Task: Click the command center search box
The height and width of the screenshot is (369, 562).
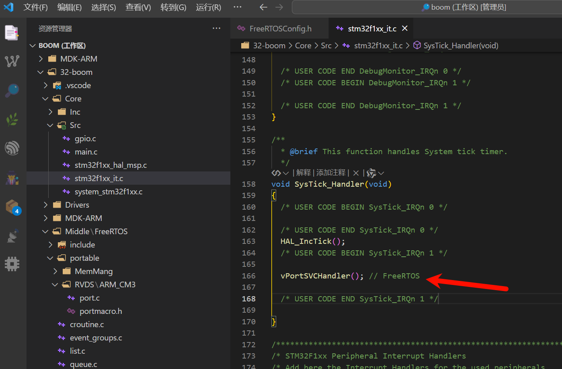Action: click(427, 7)
